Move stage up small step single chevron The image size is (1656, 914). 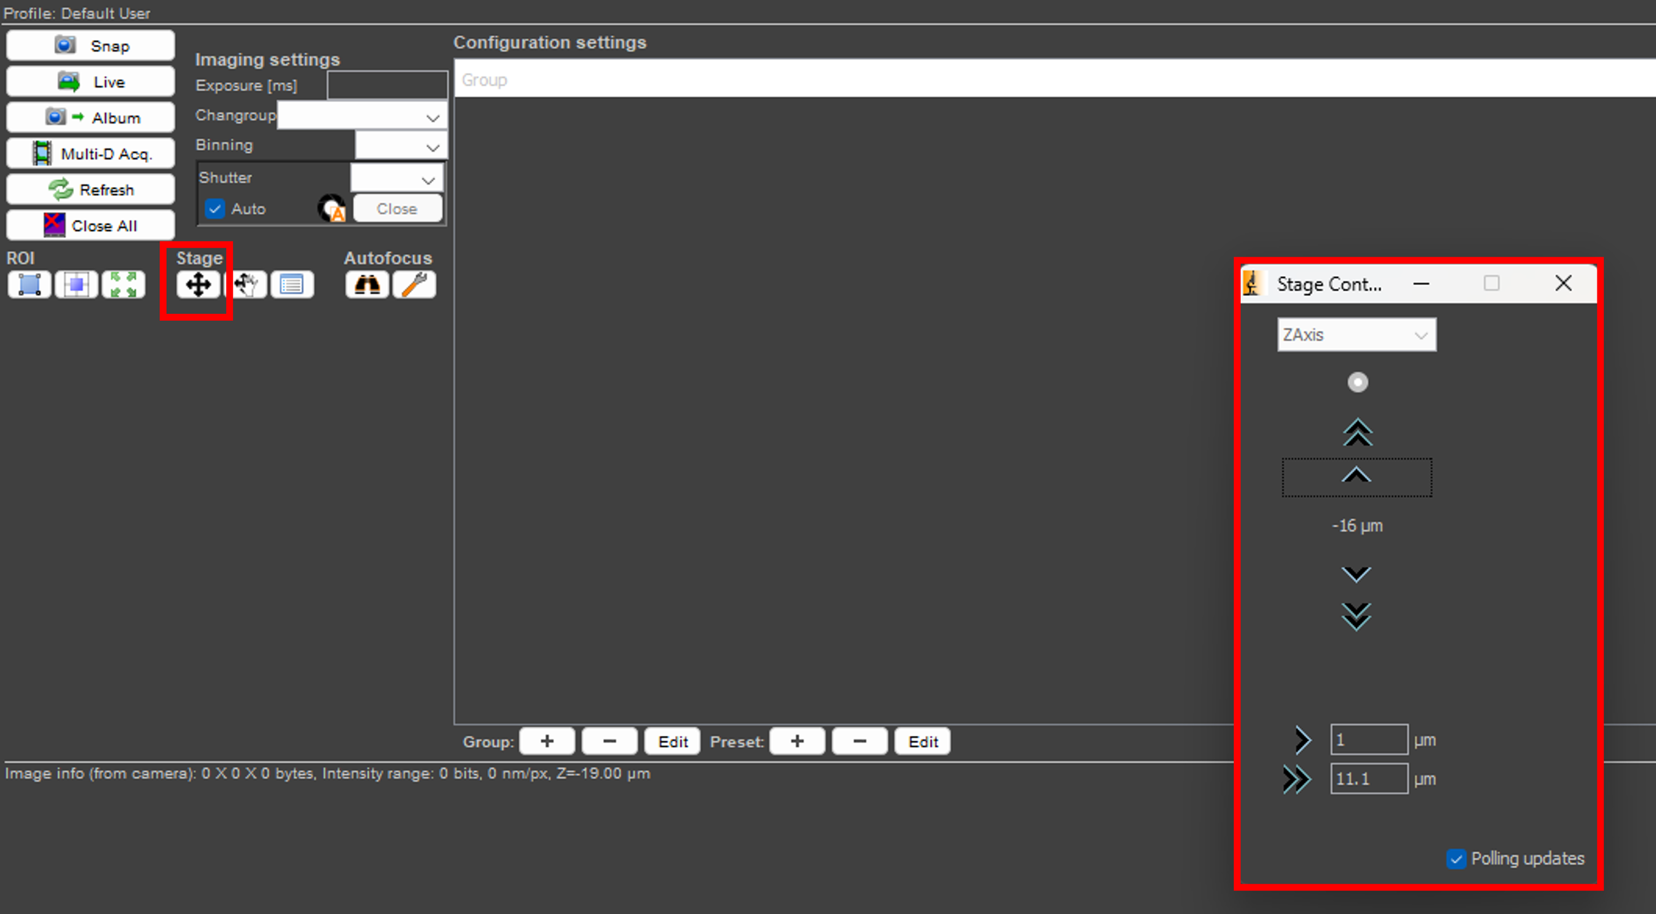pos(1357,477)
